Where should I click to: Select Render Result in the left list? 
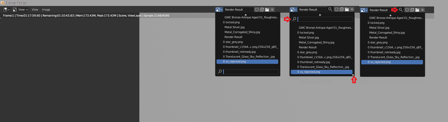[x=247, y=37]
